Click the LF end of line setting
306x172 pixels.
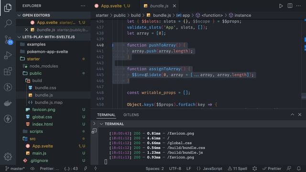click(x=188, y=169)
